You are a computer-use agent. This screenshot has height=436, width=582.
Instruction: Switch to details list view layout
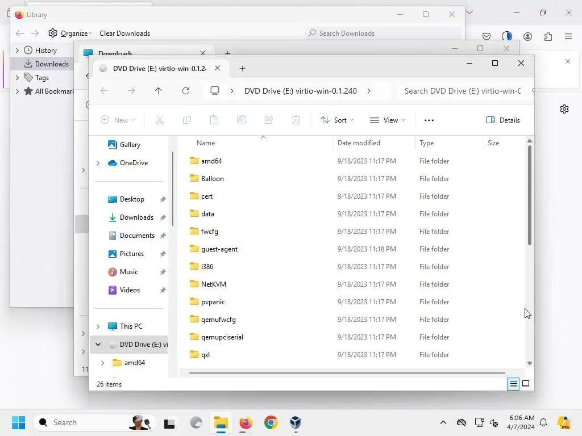(x=513, y=384)
